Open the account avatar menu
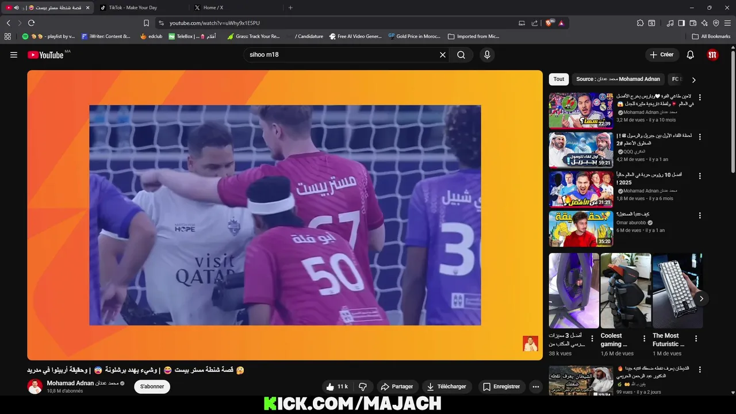736x414 pixels. pos(713,55)
